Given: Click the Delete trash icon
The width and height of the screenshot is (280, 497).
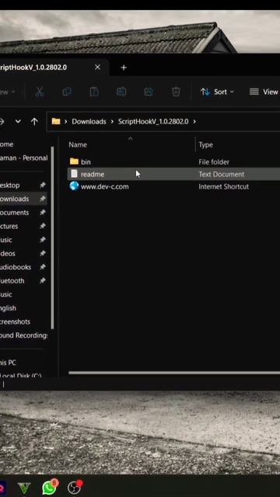Looking at the screenshot, I should pos(176,92).
